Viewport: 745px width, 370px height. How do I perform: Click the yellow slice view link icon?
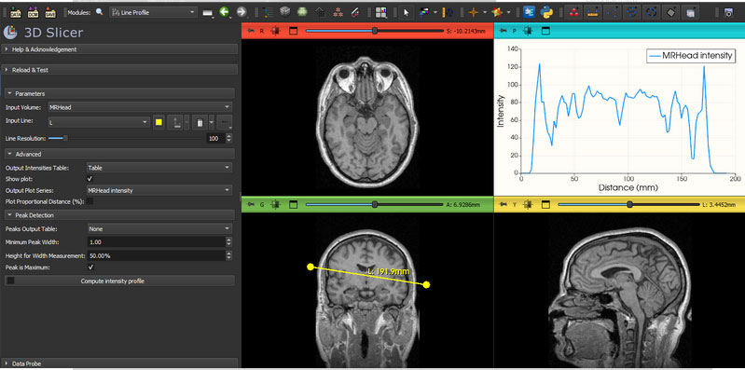click(528, 205)
